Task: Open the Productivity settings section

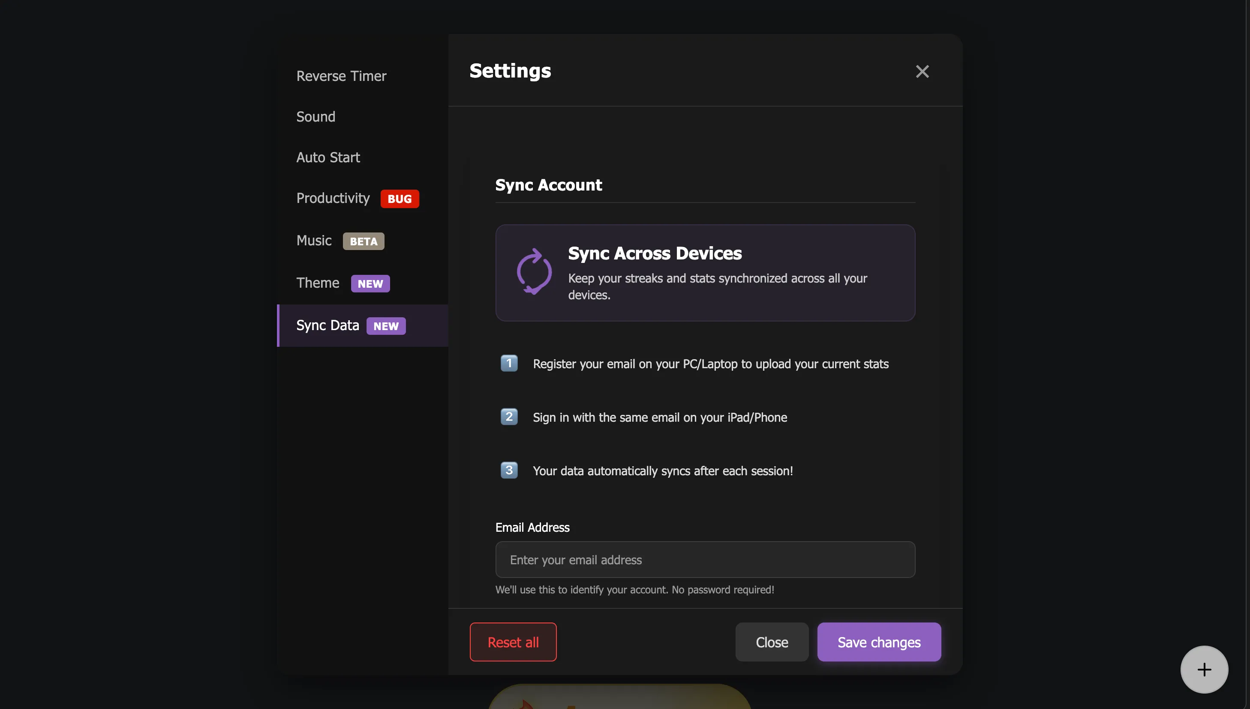Action: (333, 198)
